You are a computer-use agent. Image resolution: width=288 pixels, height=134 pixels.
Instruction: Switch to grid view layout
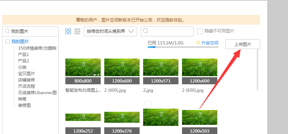(68, 31)
